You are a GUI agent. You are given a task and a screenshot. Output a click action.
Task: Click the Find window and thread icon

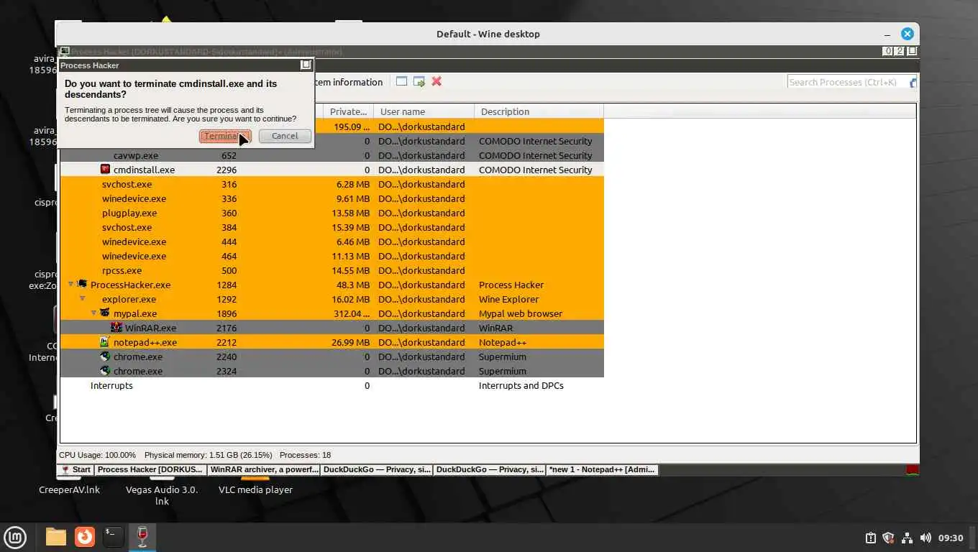419,82
